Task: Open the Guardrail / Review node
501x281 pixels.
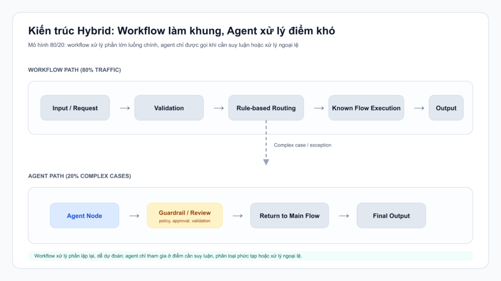Action: point(184,215)
